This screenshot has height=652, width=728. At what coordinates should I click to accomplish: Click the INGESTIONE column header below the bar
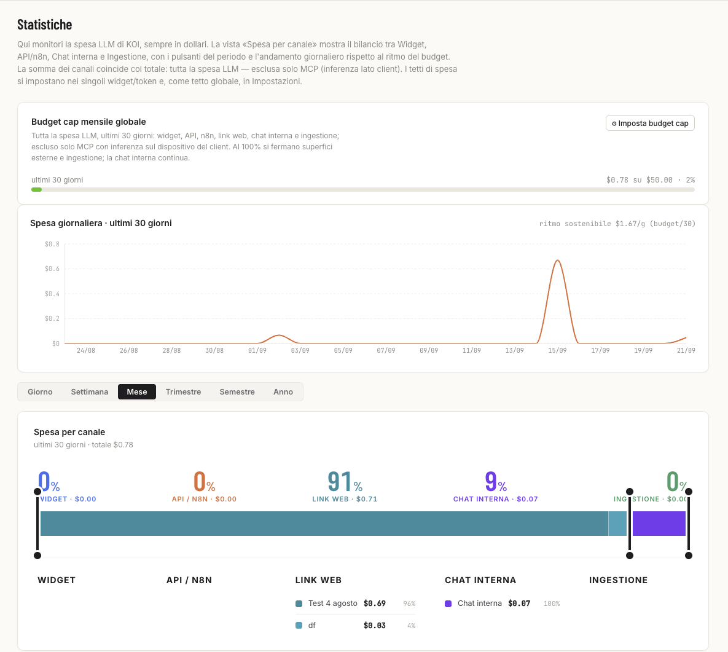(x=619, y=580)
